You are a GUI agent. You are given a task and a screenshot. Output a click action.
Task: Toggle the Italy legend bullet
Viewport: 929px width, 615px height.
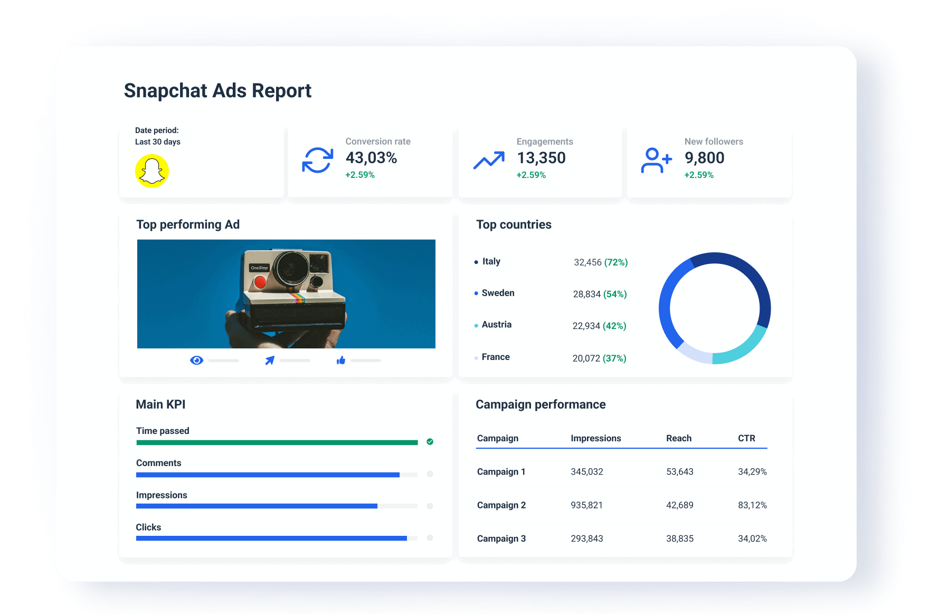[476, 261]
